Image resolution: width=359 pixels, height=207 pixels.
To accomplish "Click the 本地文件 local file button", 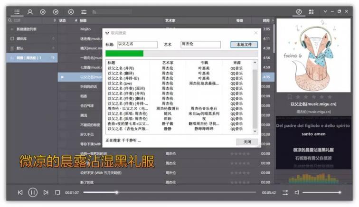I will click(244, 45).
